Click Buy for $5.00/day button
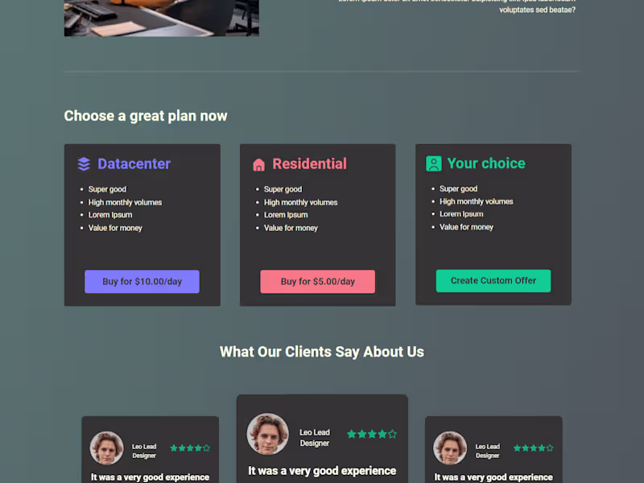 tap(317, 282)
